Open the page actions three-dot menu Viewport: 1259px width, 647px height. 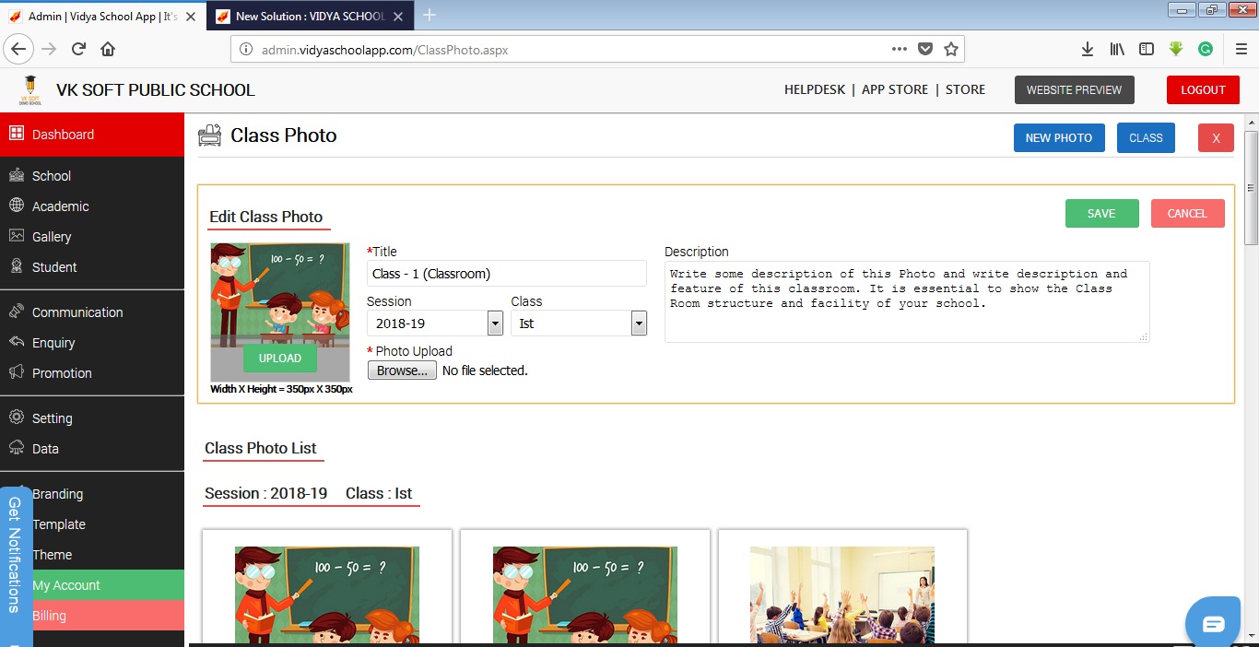tap(900, 49)
